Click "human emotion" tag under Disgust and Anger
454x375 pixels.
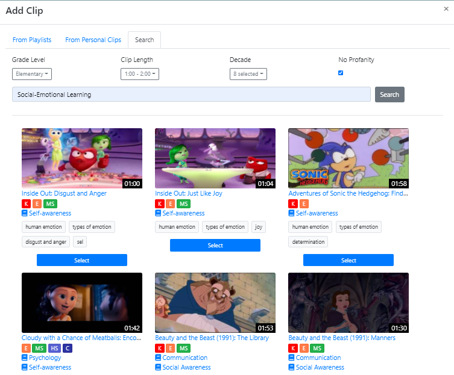tap(43, 227)
